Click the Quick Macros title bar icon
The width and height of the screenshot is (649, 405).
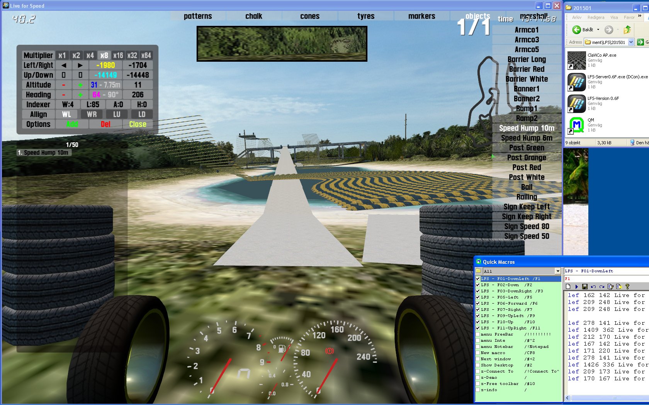pyautogui.click(x=479, y=262)
